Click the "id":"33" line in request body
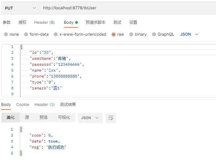Screen dimensions: 216x162 [42, 52]
